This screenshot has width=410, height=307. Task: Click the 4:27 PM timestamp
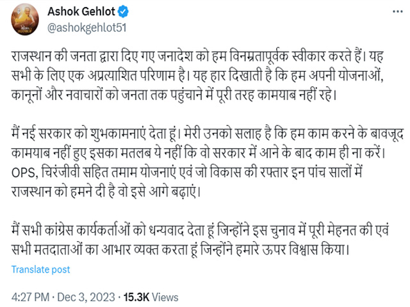pos(30,297)
